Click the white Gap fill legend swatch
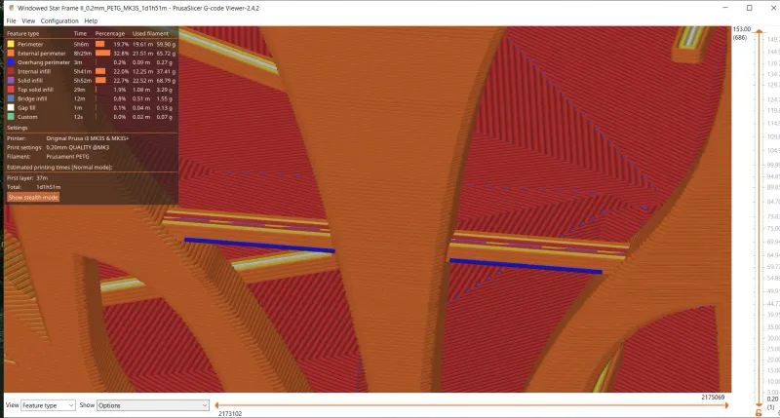 10,107
